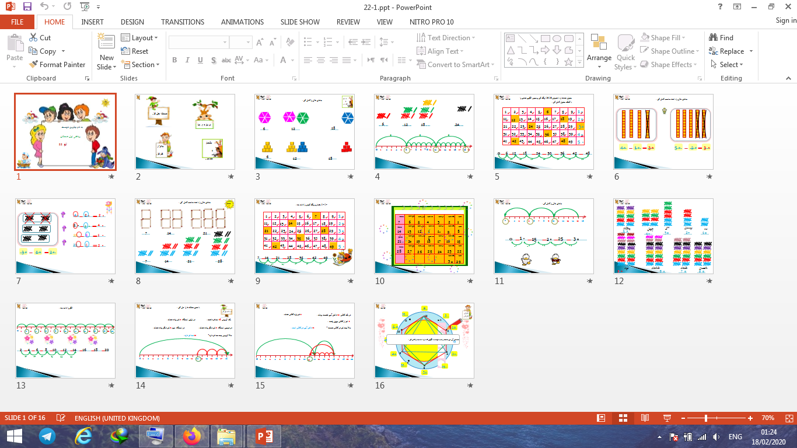Open the Section dropdown menu

(140, 65)
